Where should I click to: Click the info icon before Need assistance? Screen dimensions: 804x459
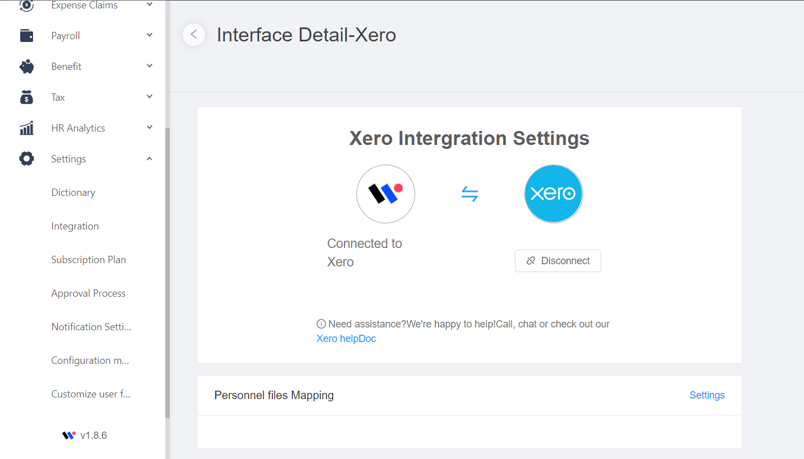[321, 324]
